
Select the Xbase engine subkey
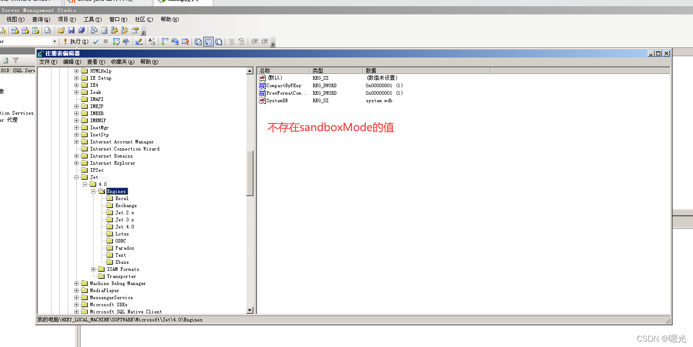(x=122, y=262)
